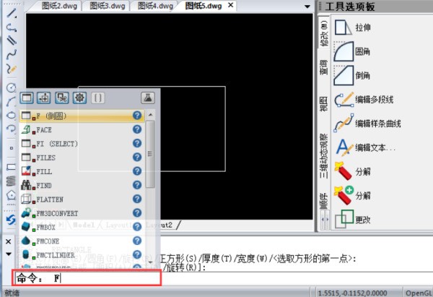
Task: Toggle the scissors filter button in popup
Action: tap(62, 98)
